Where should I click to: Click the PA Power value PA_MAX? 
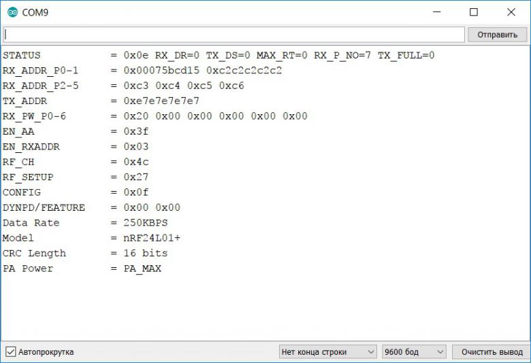(x=142, y=269)
